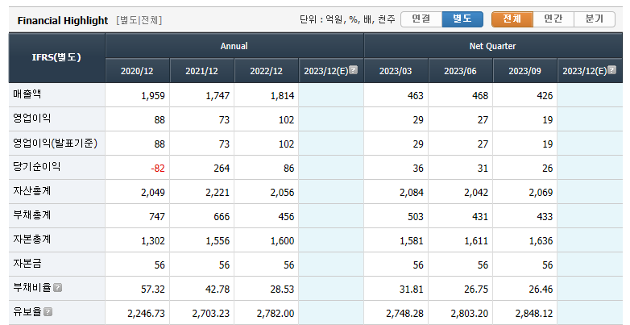Viewport: 630px width, 325px height.
Task: Click the IFRS(별도) header cell
Action: pyautogui.click(x=56, y=58)
